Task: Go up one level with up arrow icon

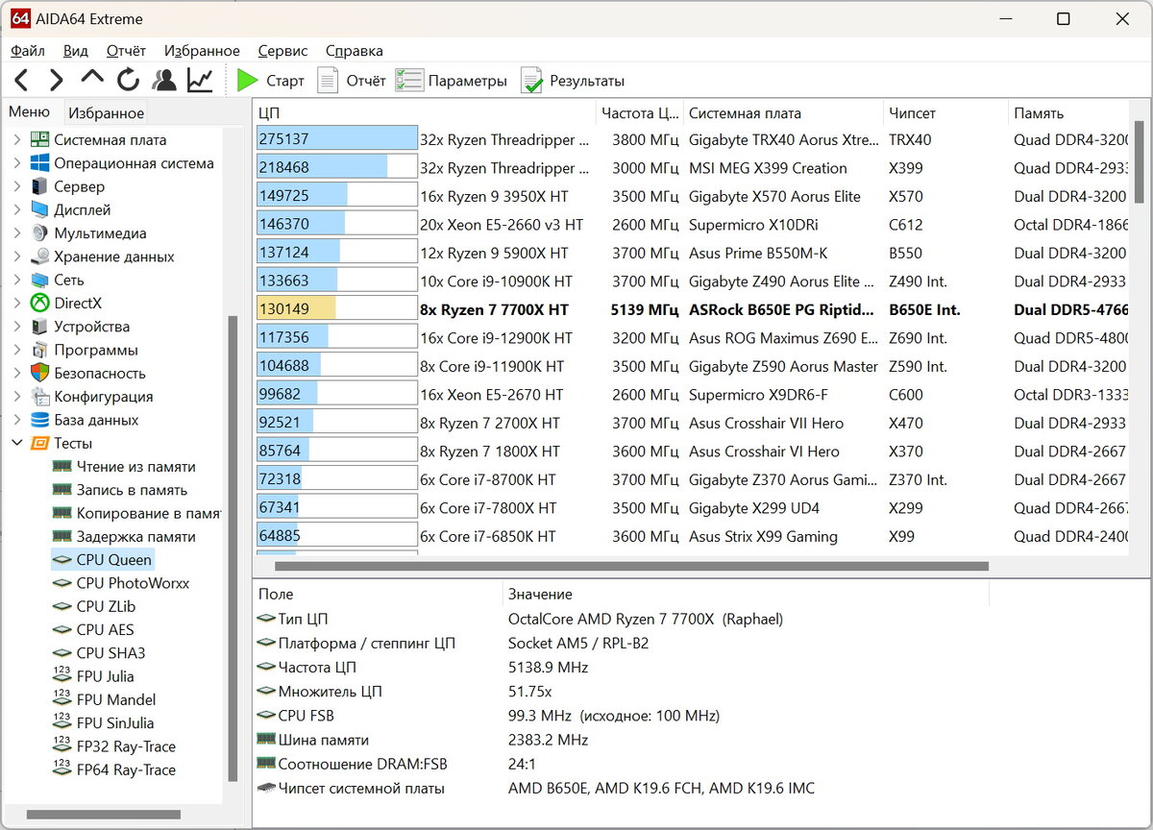Action: (92, 78)
